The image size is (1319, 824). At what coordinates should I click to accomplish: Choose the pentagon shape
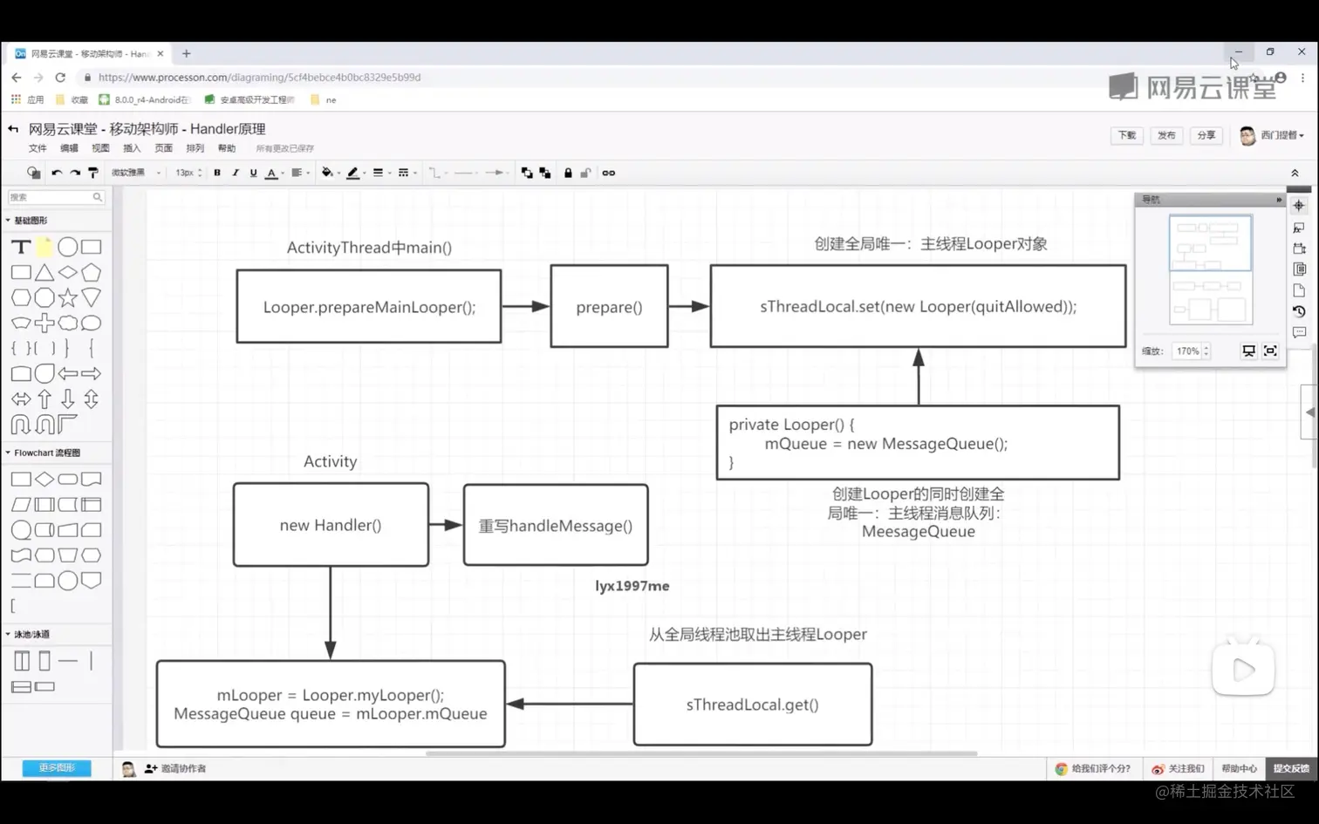tap(91, 273)
